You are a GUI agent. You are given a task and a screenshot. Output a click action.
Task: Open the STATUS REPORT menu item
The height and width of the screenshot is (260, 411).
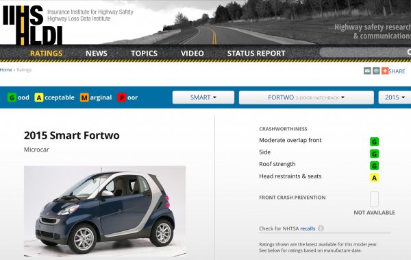(256, 54)
